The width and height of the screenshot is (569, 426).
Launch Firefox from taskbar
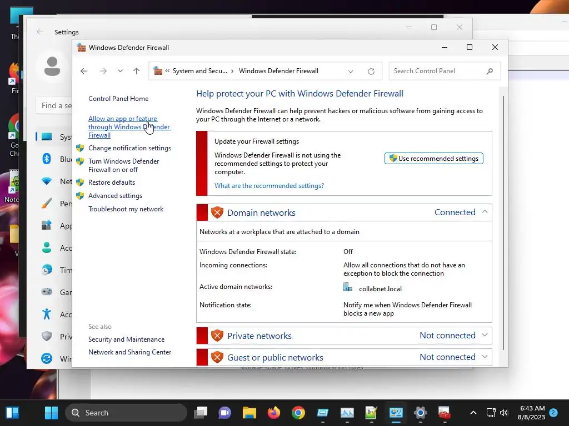pyautogui.click(x=274, y=413)
